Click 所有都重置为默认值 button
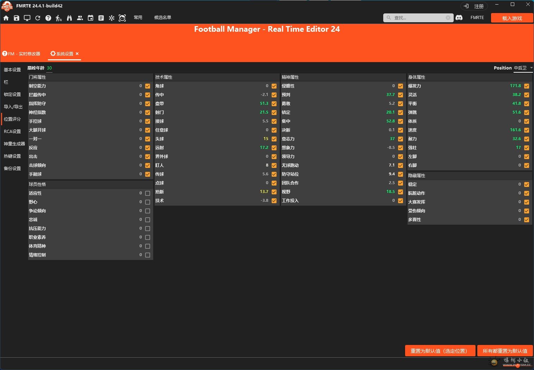Image resolution: width=534 pixels, height=370 pixels. [505, 351]
